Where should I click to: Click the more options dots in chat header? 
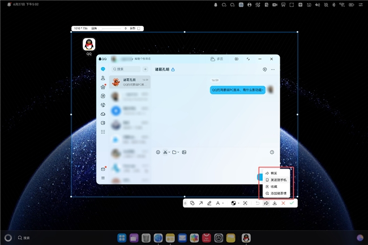coord(273,70)
